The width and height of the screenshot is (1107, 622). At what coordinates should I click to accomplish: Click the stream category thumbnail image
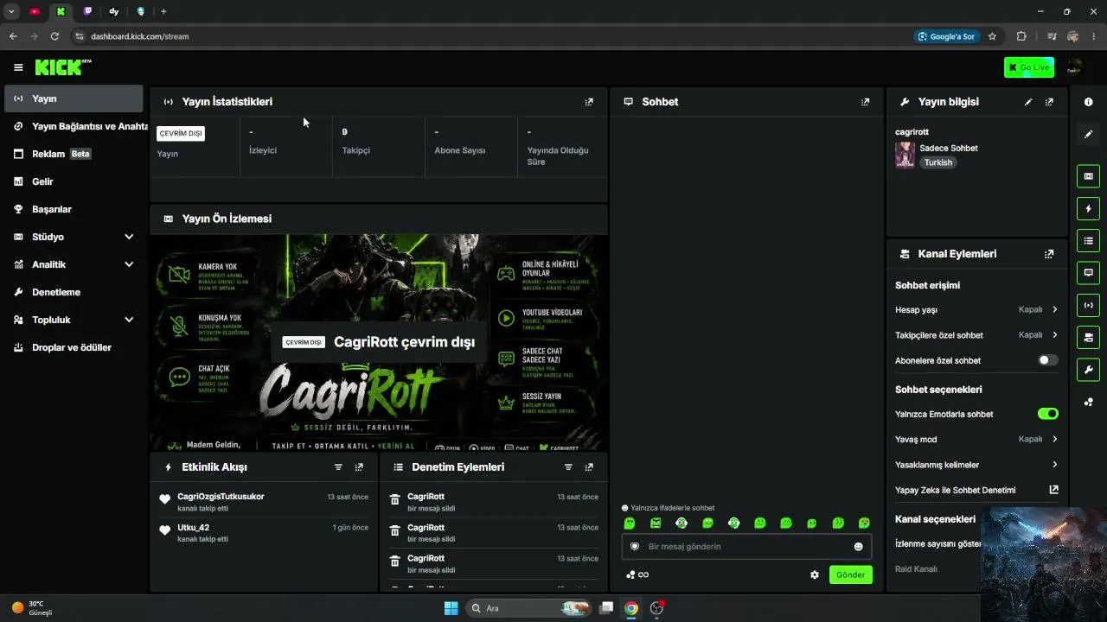pyautogui.click(x=905, y=155)
